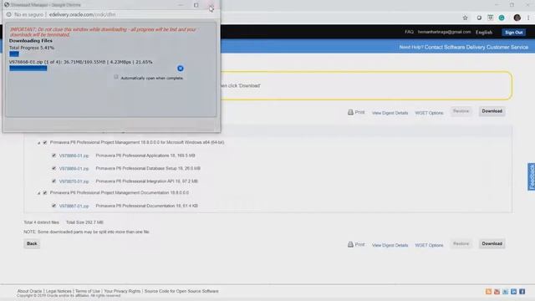Click the Download button above the file list

click(492, 111)
